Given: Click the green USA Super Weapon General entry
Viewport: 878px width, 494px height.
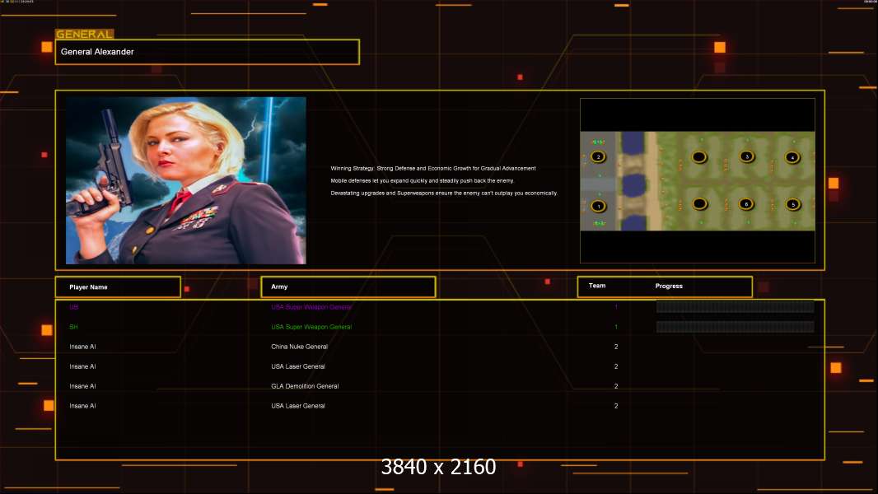Looking at the screenshot, I should click(311, 327).
